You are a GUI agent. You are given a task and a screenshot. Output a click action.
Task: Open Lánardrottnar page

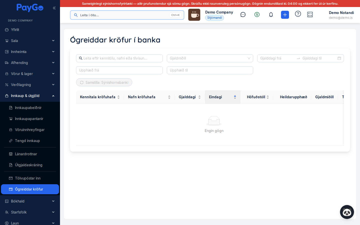[x=30, y=154]
